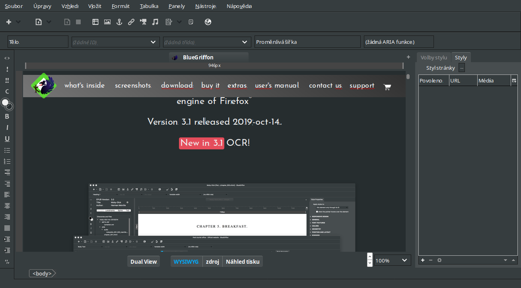
Task: Insert audio using the music note icon
Action: point(156,22)
